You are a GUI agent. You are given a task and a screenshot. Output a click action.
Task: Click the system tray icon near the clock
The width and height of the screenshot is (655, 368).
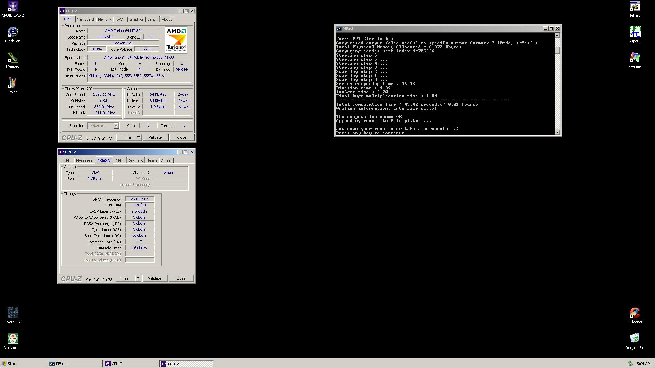[x=631, y=364]
